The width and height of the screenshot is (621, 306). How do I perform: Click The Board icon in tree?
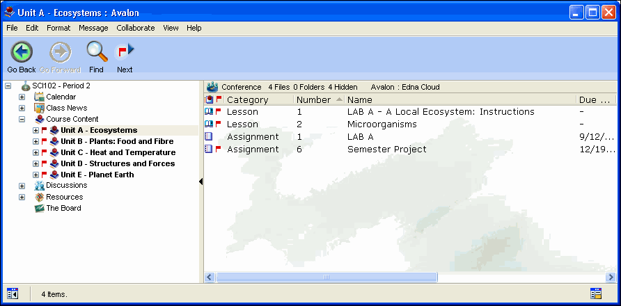[40, 208]
